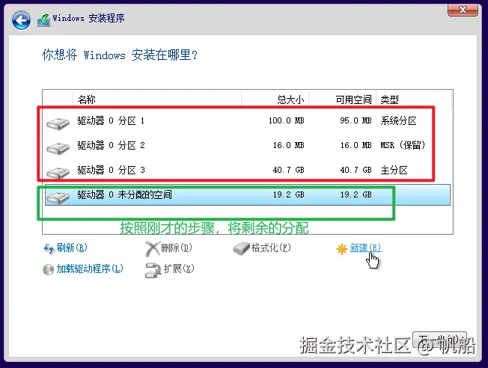This screenshot has width=488, height=368.
Task: Click the drive icon for 分区 2
Action: point(58,148)
